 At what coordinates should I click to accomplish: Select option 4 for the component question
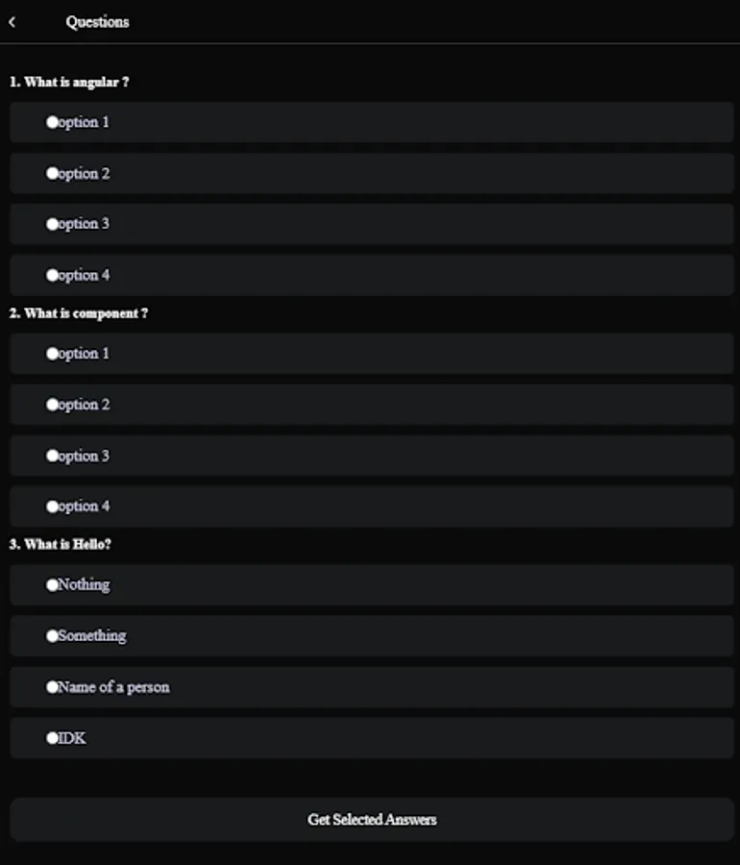tap(82, 507)
